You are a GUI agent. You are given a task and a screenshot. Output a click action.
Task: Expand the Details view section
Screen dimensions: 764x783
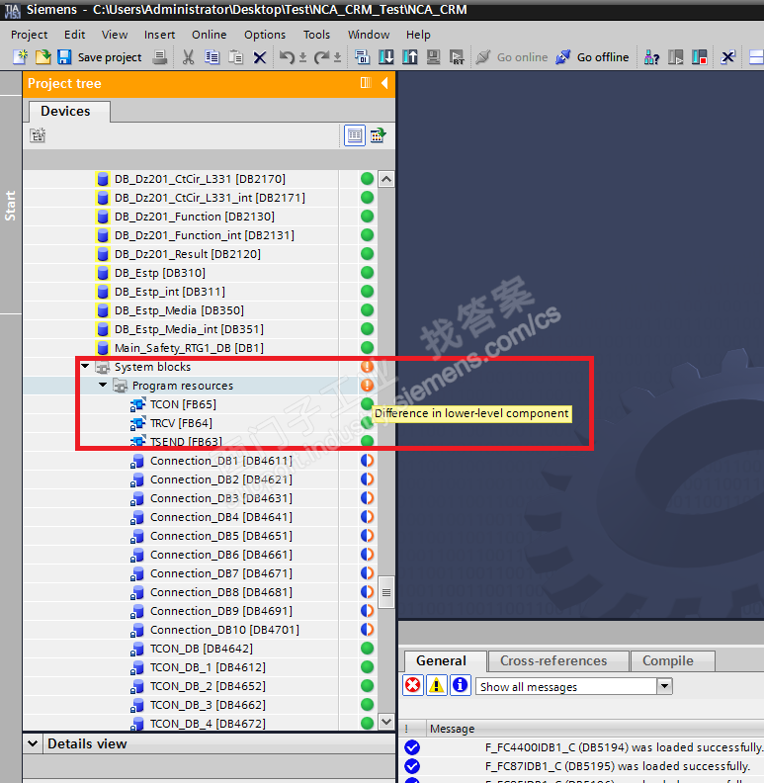[x=33, y=743]
